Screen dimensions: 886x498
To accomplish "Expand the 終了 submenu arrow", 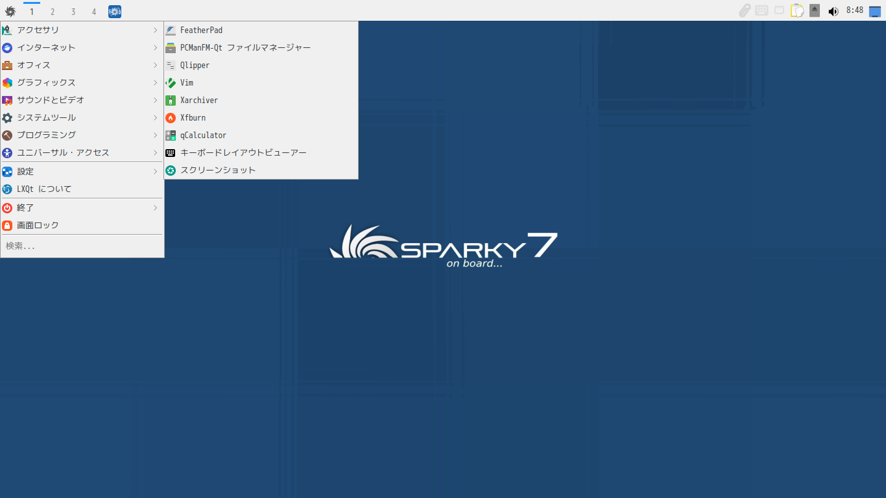I will pos(156,208).
